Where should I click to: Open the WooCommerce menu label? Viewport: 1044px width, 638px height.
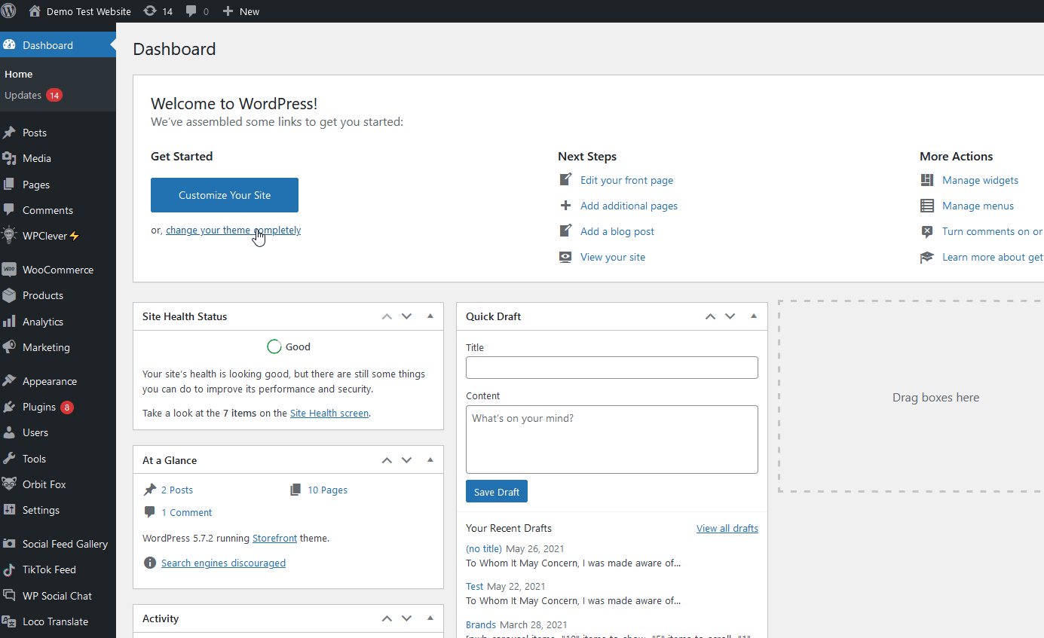(58, 270)
